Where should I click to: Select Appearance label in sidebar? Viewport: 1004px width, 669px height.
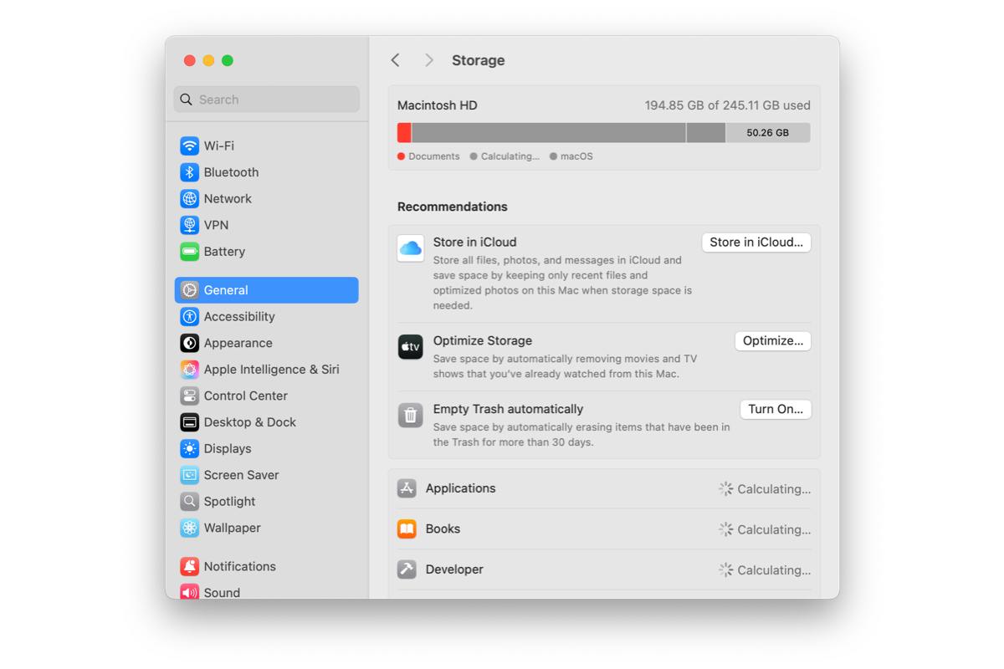pyautogui.click(x=238, y=343)
